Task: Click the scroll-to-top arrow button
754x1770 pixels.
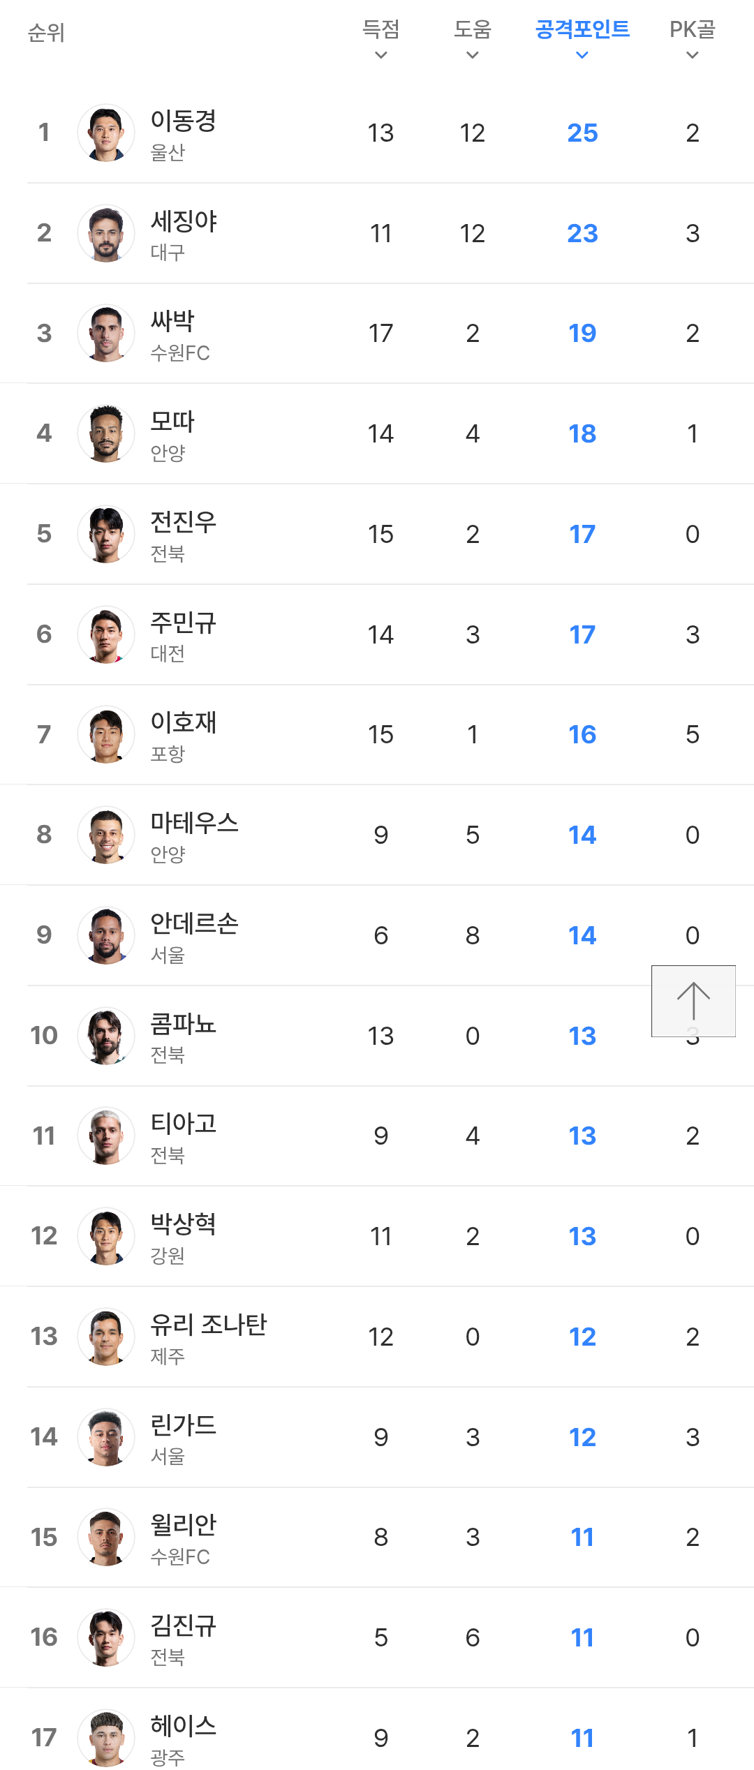Action: [693, 1000]
